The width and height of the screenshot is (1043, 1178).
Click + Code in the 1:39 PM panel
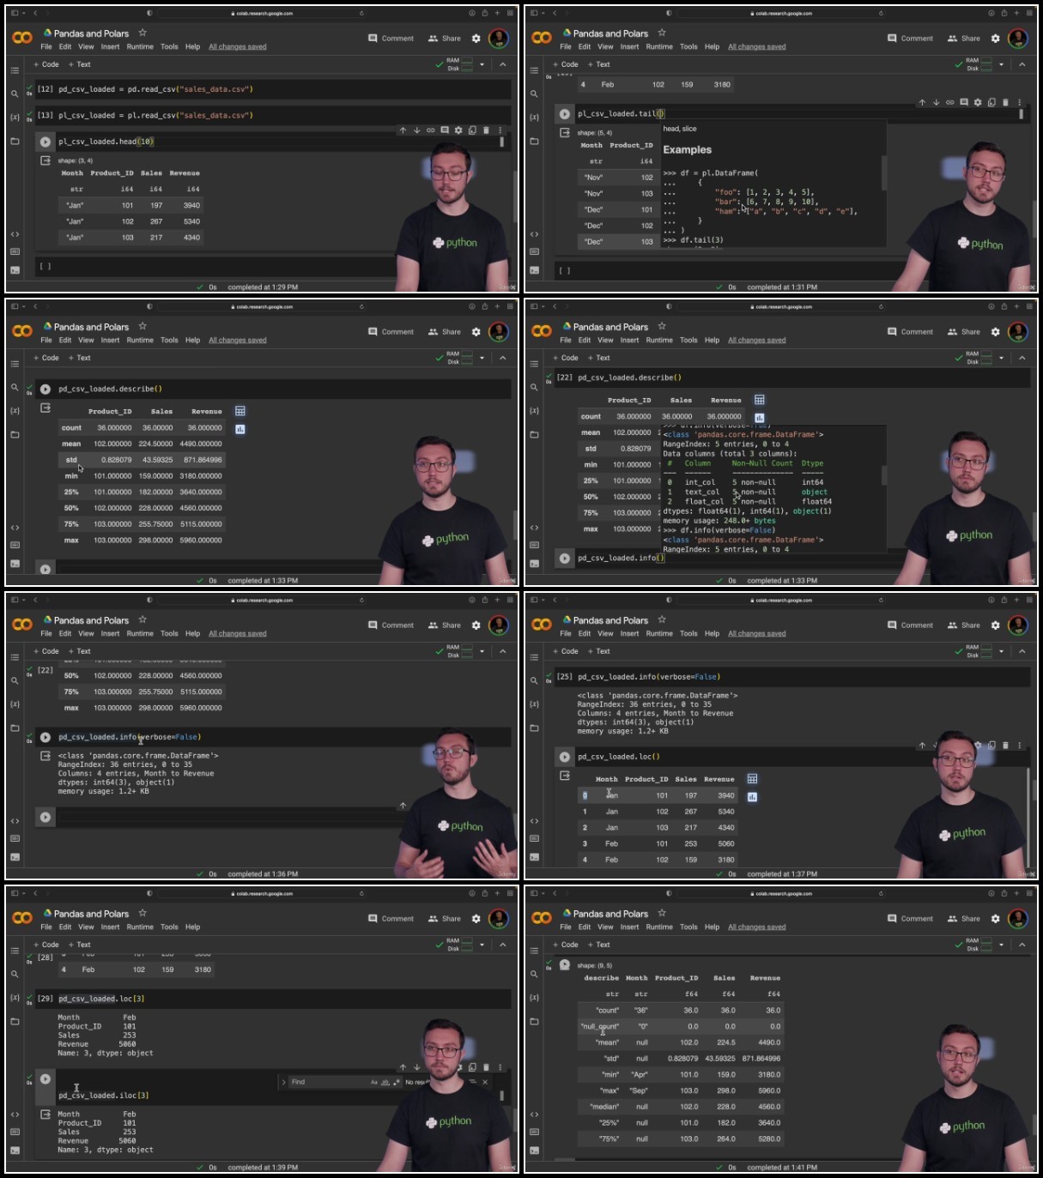(46, 945)
